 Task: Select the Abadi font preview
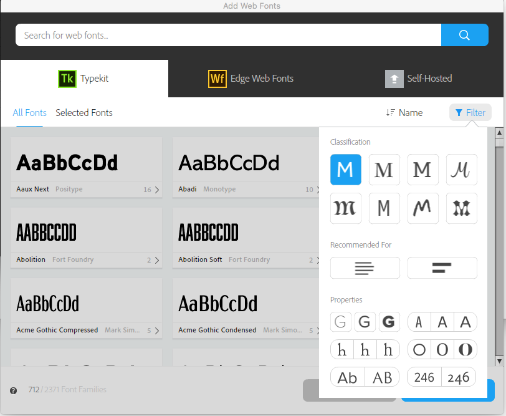[x=229, y=162]
